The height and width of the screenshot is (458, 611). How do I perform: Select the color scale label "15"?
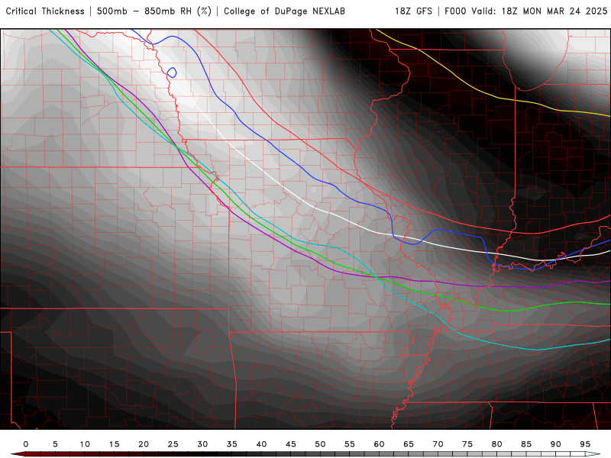pos(114,444)
